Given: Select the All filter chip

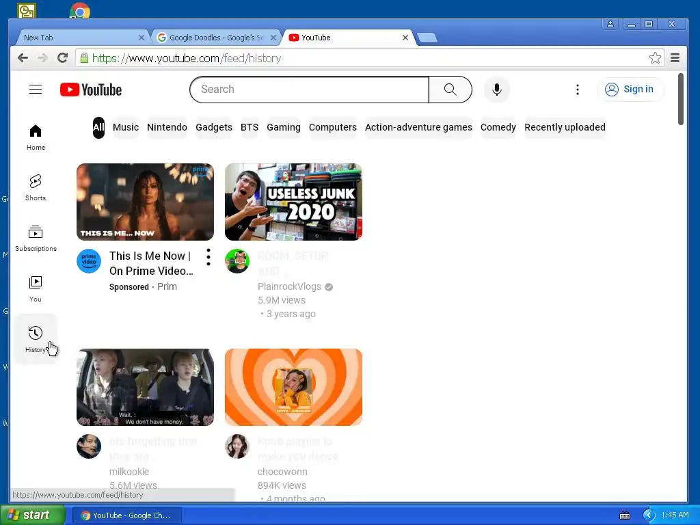Looking at the screenshot, I should pos(98,127).
